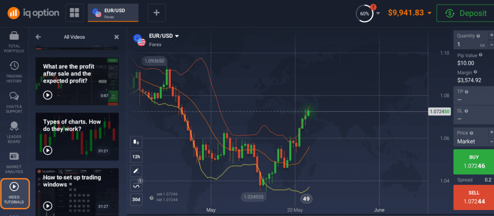494x216 pixels.
Task: Click the BUY button at 1.07246
Action: click(x=474, y=161)
